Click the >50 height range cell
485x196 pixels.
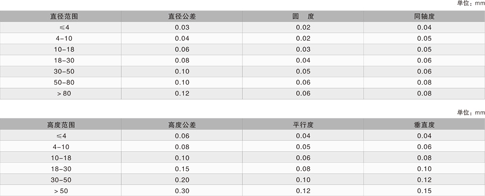[x=63, y=191]
